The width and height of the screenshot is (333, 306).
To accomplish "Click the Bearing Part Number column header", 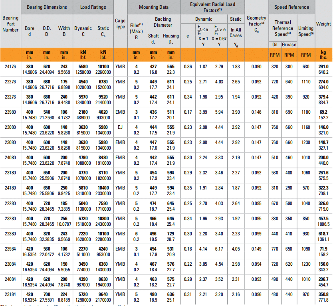I will tap(10, 24).
